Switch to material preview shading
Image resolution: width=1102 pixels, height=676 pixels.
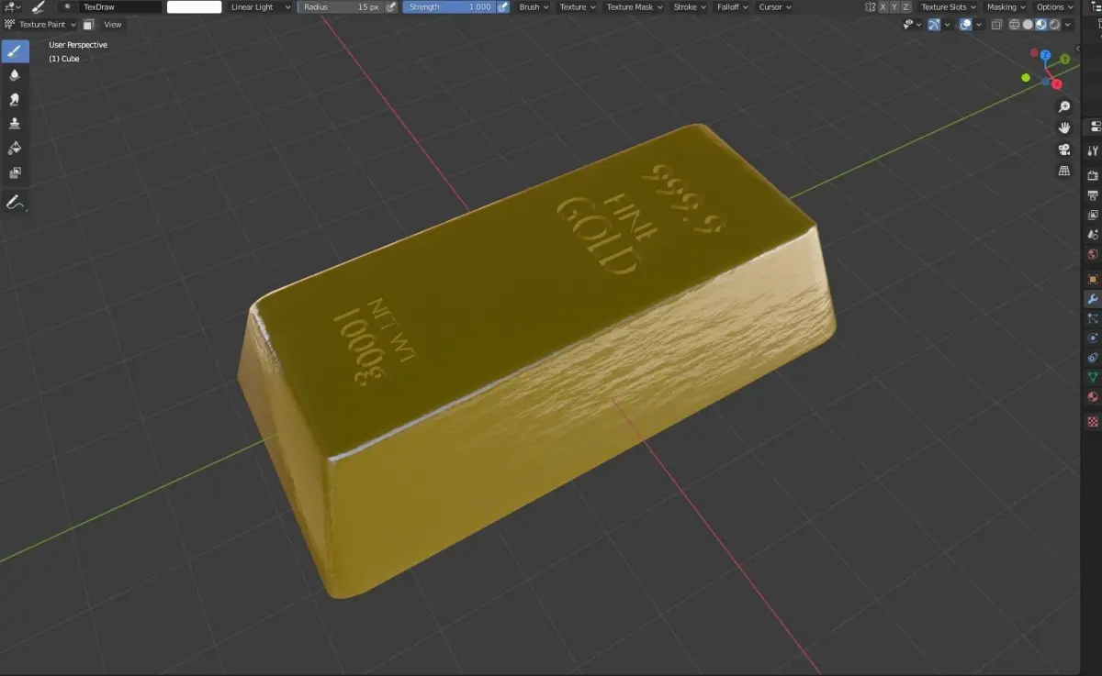coord(1041,25)
